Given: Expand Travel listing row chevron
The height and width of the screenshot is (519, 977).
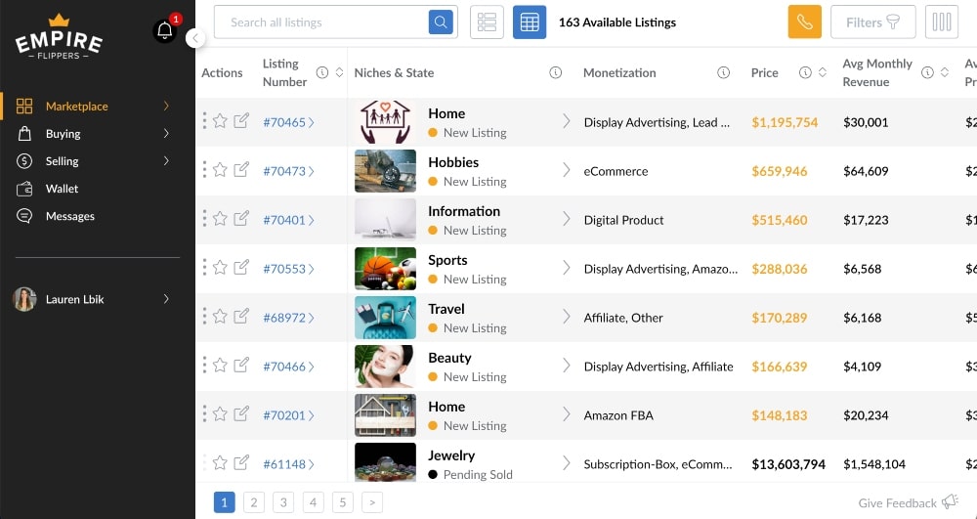Looking at the screenshot, I should pos(566,317).
